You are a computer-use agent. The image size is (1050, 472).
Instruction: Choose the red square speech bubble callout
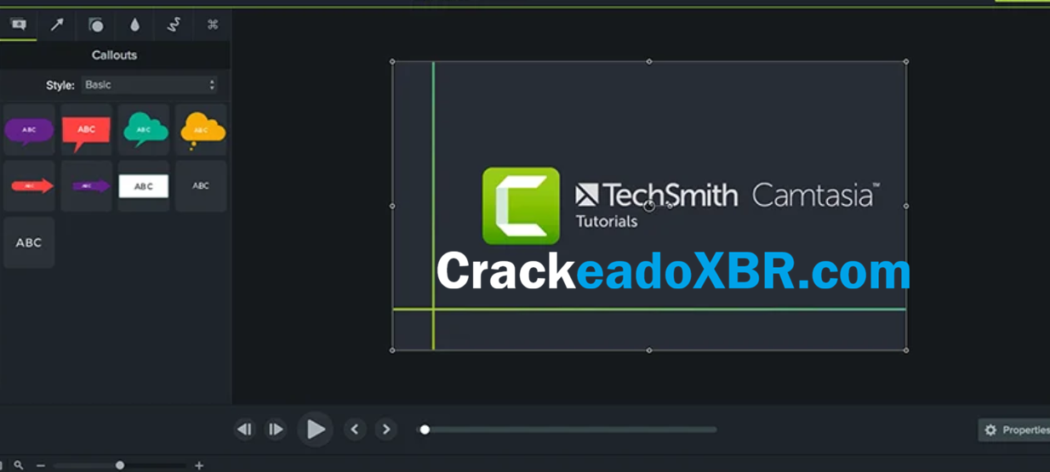[x=86, y=130]
